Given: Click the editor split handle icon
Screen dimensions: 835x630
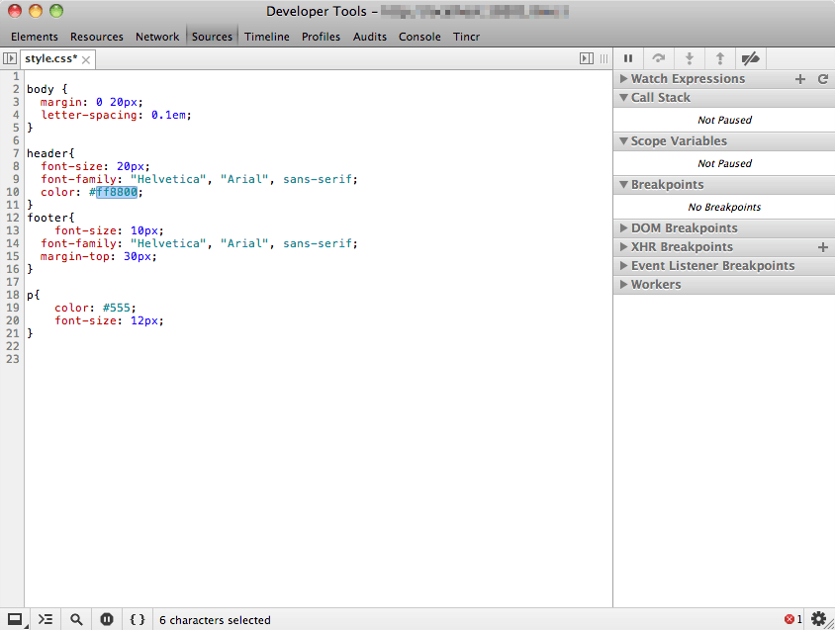Looking at the screenshot, I should coord(603,58).
